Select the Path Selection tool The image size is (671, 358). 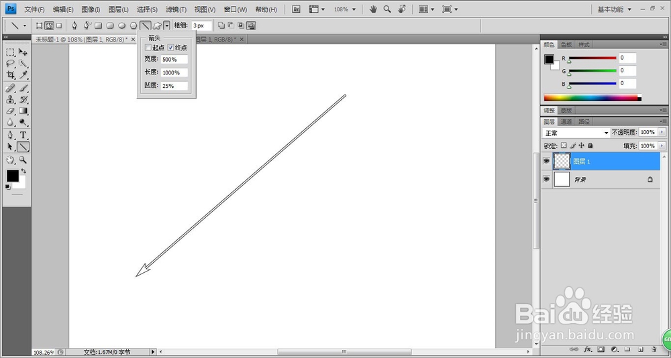pos(11,147)
